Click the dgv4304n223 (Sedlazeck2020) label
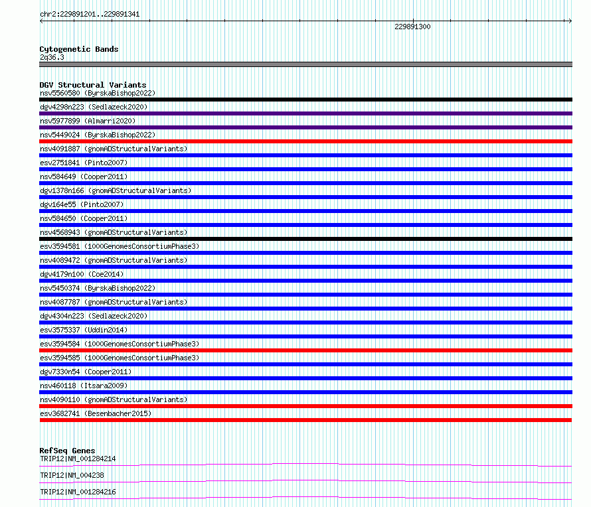The height and width of the screenshot is (507, 591). pyautogui.click(x=94, y=316)
